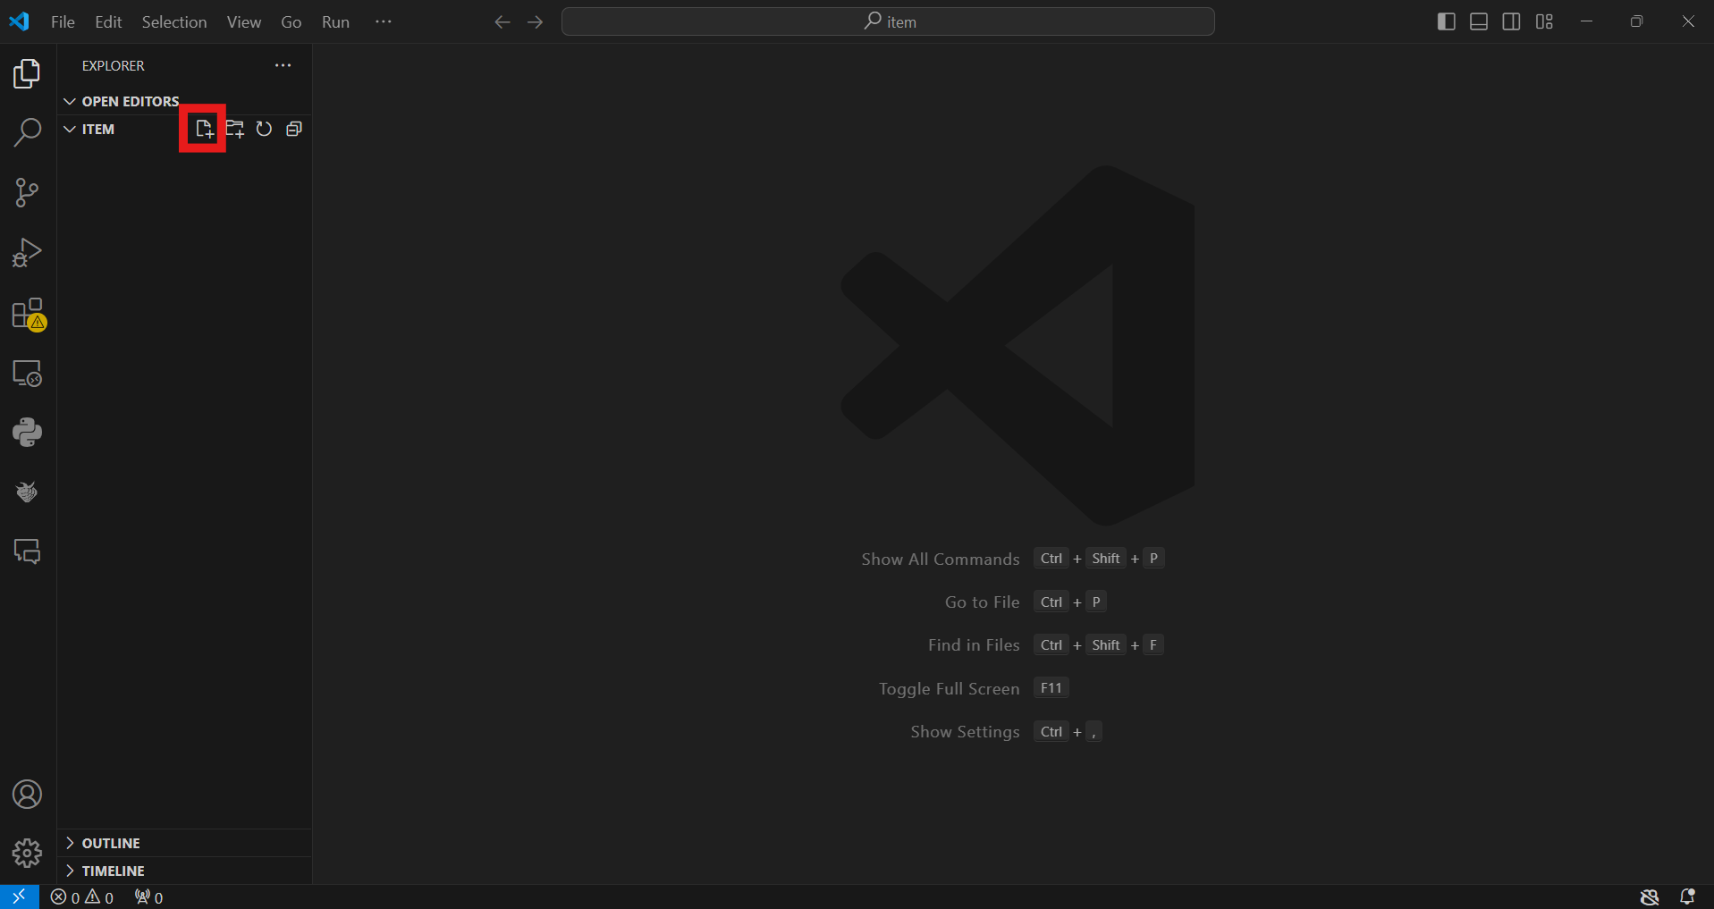Toggle the Primary Side Bar visibility
The image size is (1714, 909).
point(1446,21)
